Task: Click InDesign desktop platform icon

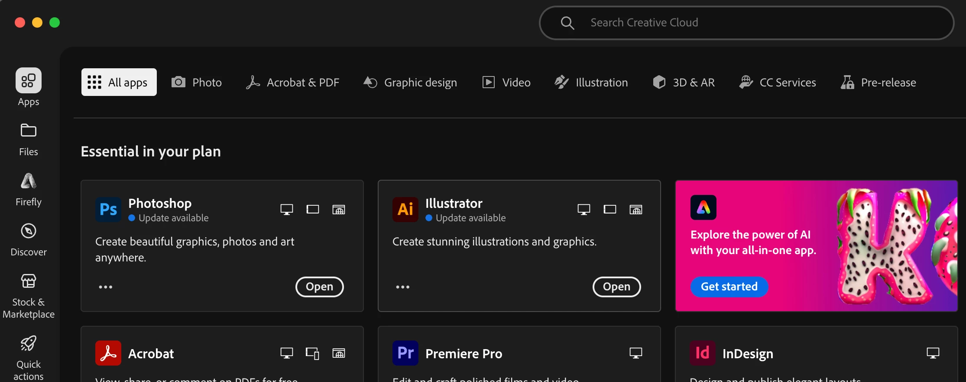Action: tap(933, 353)
